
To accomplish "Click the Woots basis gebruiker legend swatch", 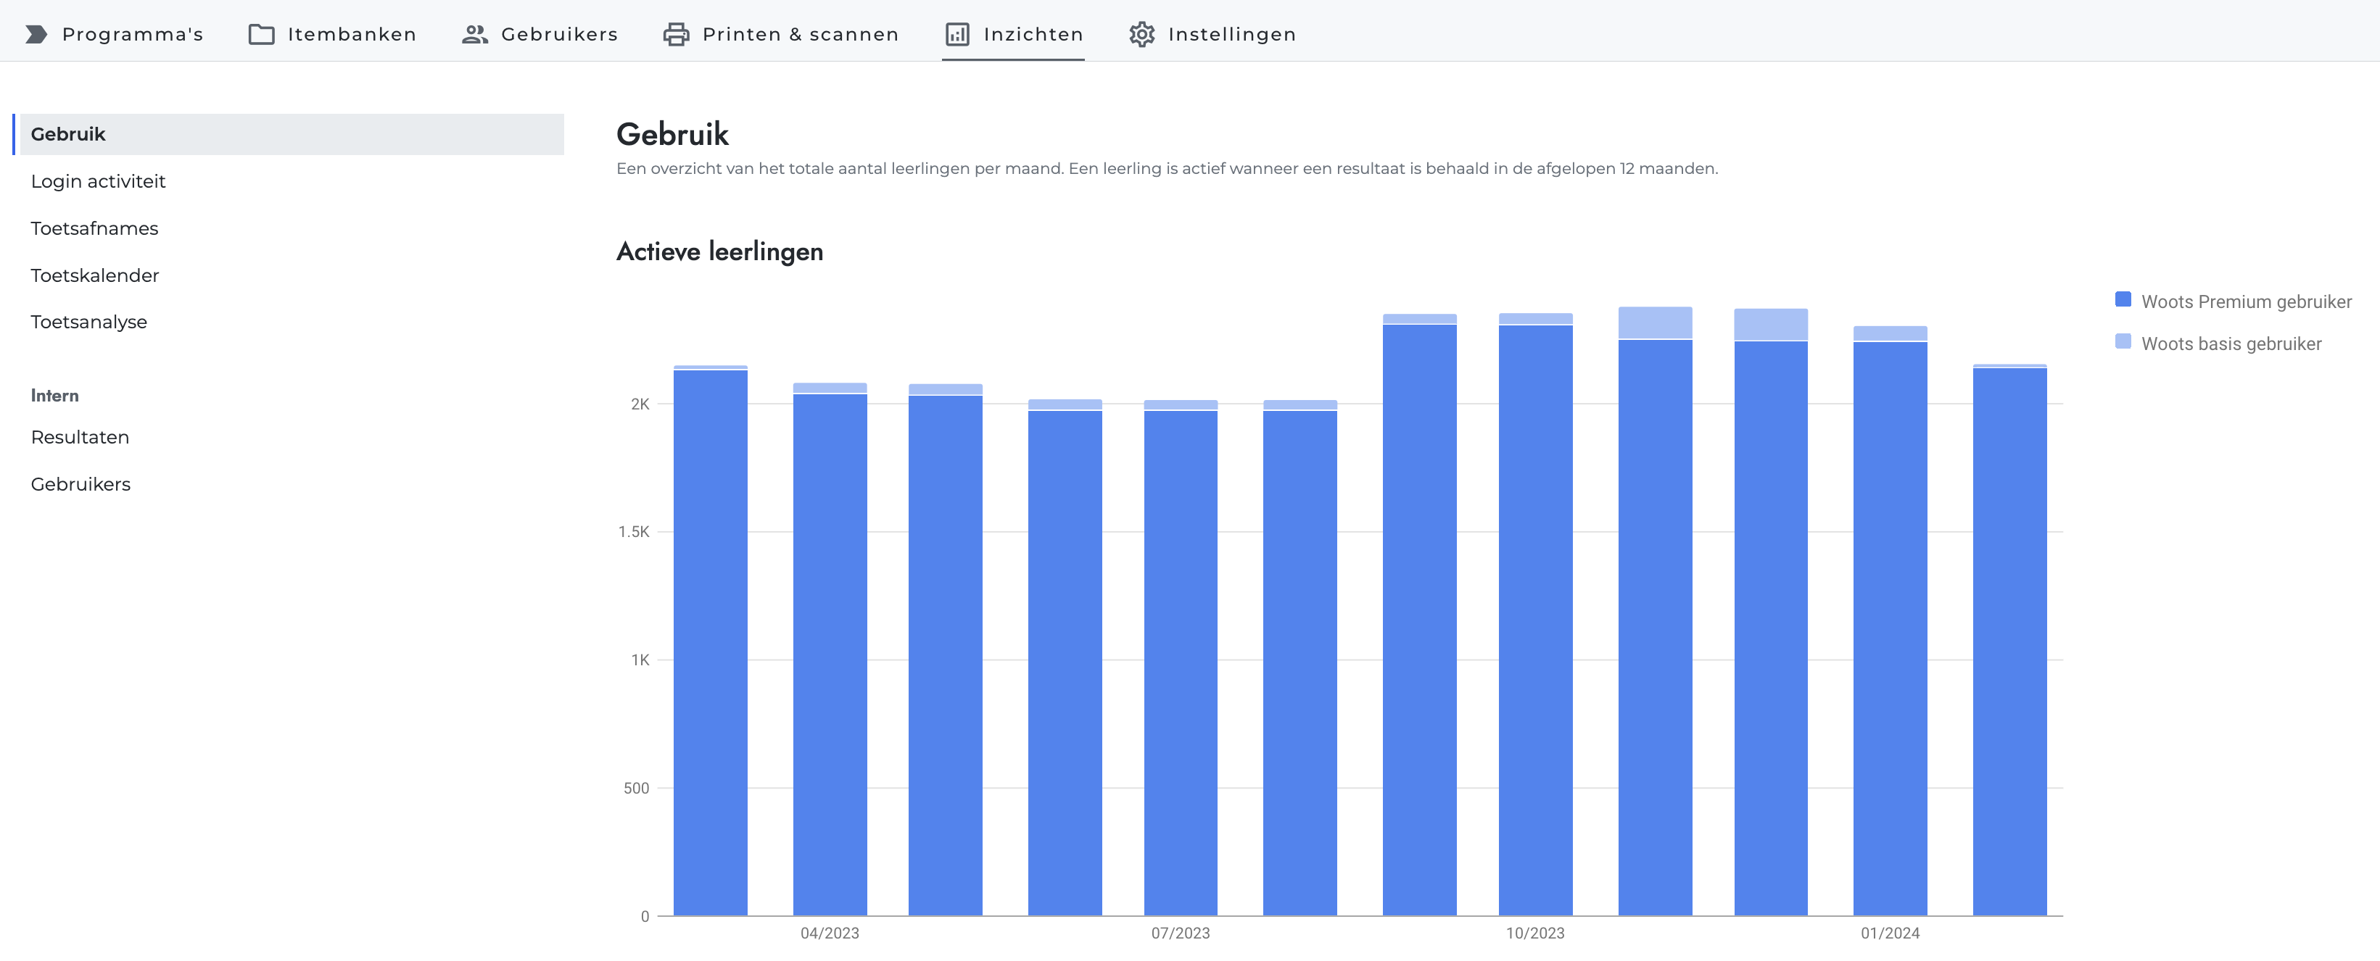I will pyautogui.click(x=2123, y=341).
